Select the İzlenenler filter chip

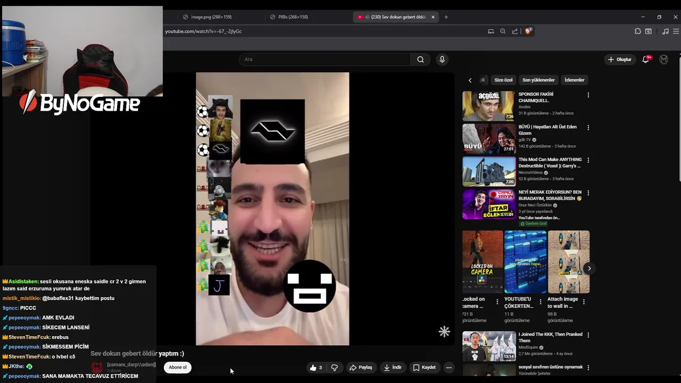click(x=574, y=80)
